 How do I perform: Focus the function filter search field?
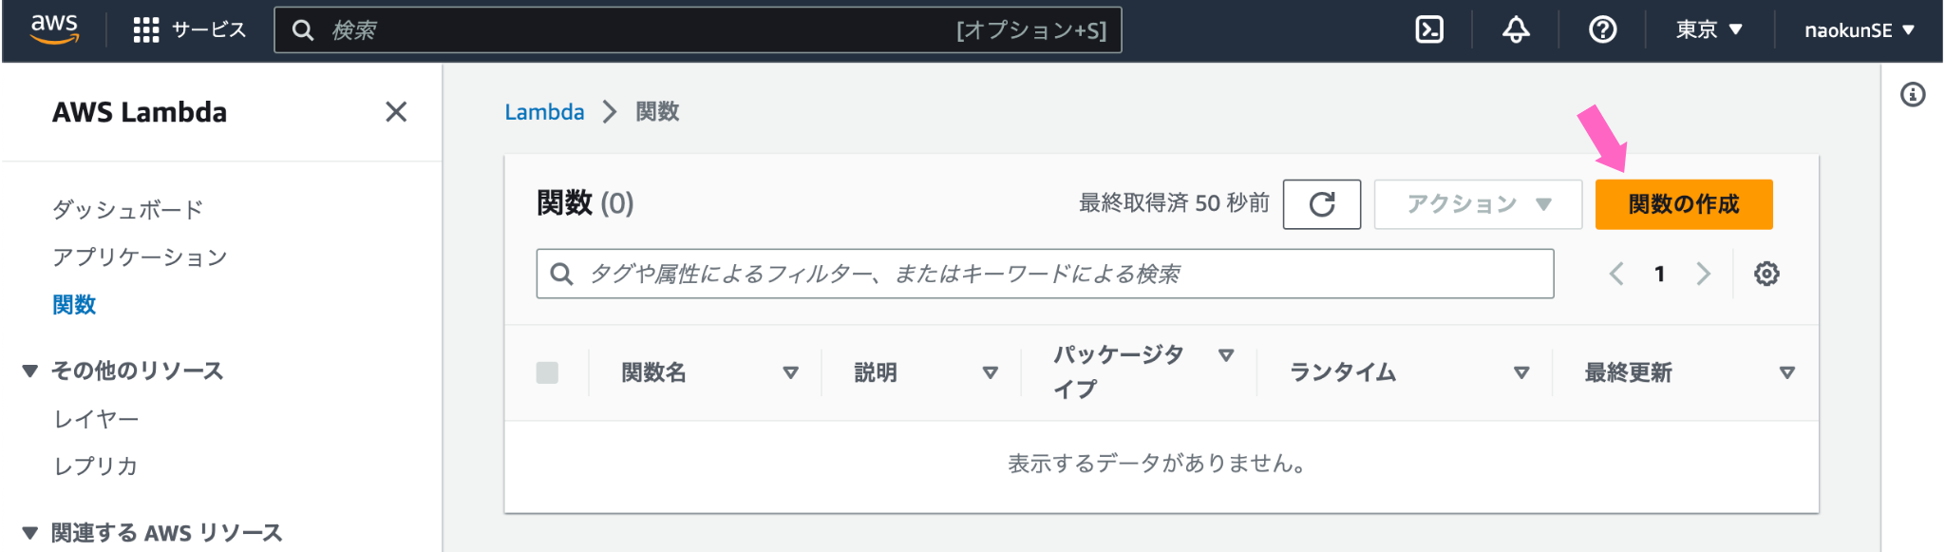pyautogui.click(x=1045, y=274)
